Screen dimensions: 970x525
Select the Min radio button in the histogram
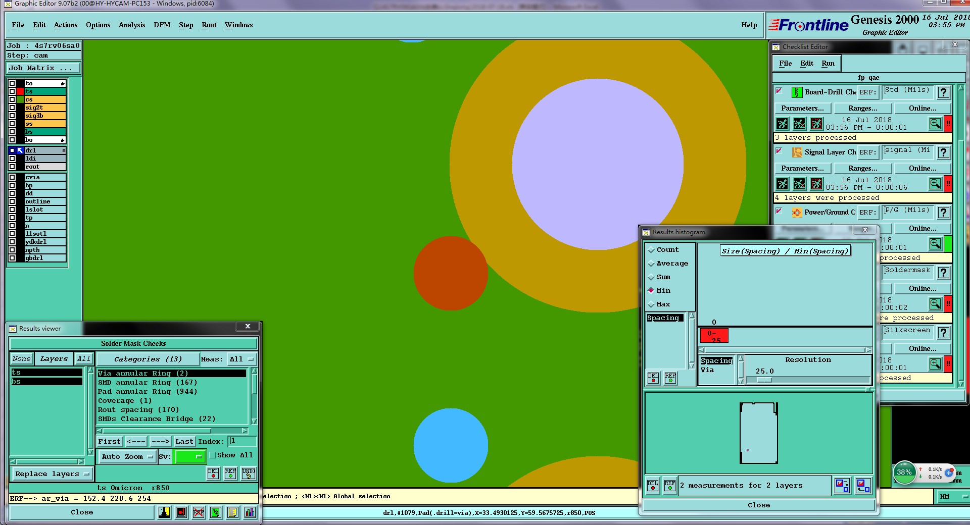coord(651,291)
